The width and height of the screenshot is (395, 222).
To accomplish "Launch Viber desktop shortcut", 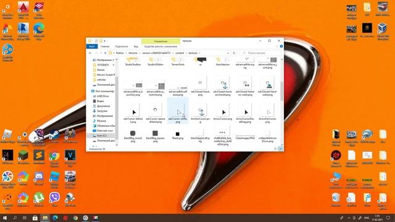I will point(54,199).
